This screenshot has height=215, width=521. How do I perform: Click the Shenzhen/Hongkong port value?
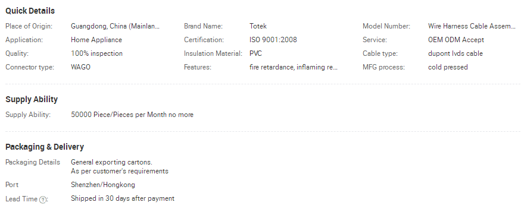[x=103, y=185]
